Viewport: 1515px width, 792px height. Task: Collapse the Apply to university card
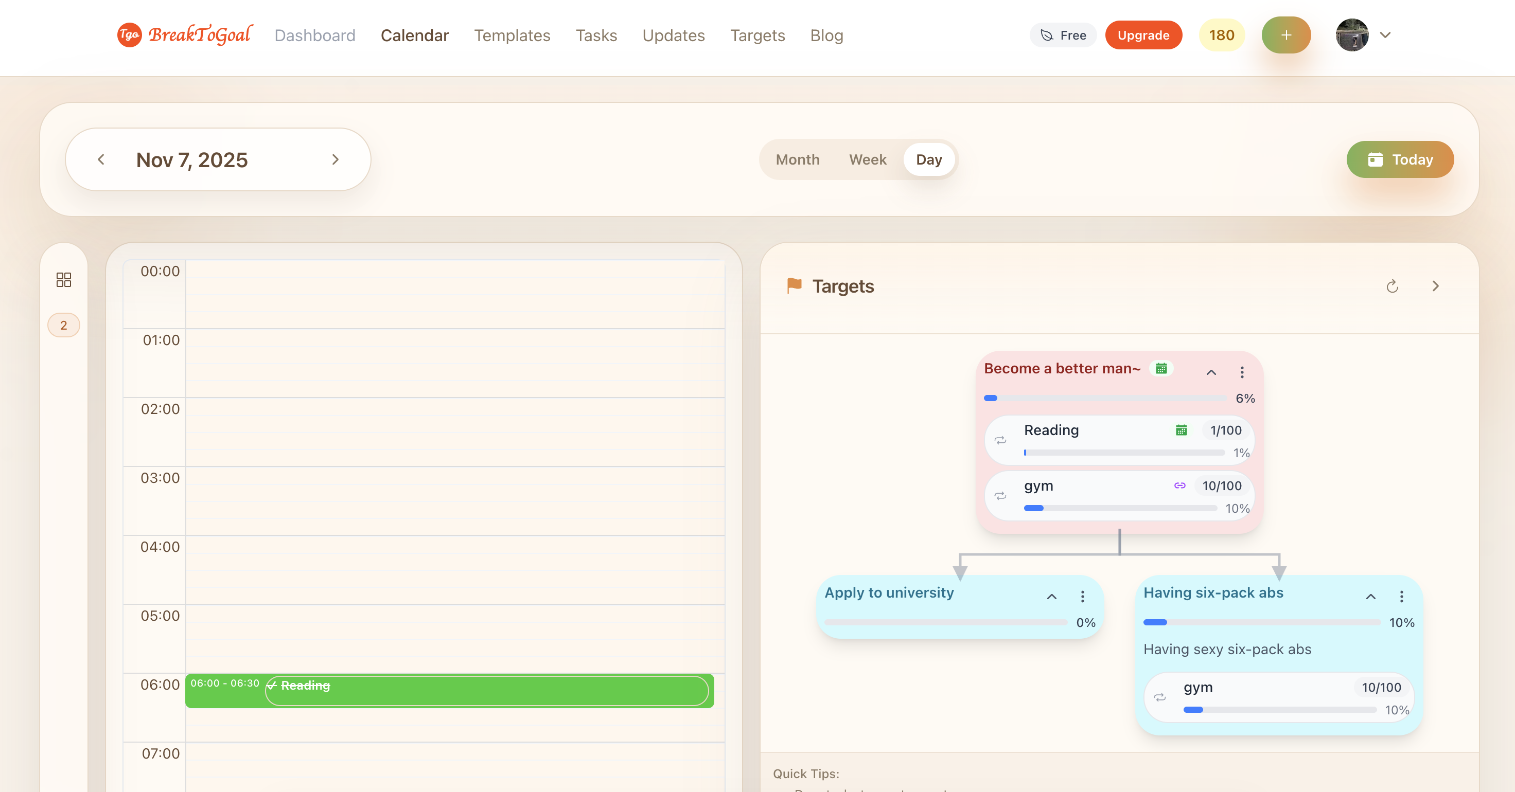1051,597
